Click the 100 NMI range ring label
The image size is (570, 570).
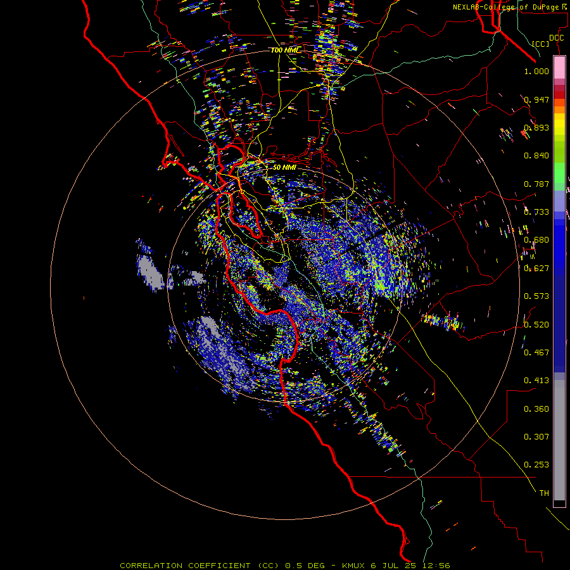[286, 50]
